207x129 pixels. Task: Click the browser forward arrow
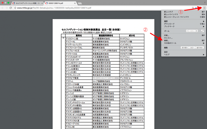coord(7,8)
